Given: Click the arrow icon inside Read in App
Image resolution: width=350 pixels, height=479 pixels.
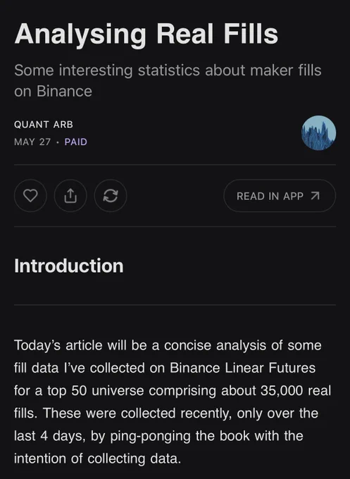Looking at the screenshot, I should (315, 196).
